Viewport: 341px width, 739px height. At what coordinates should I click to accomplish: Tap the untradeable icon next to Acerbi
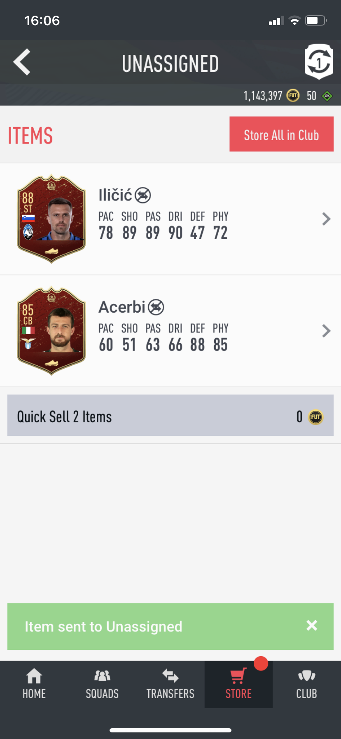point(156,307)
